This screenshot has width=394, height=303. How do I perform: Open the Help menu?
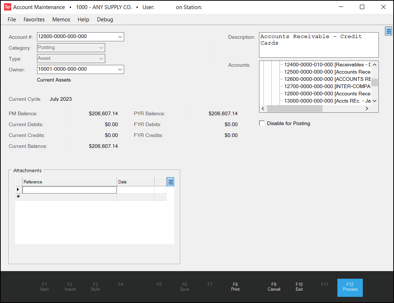pyautogui.click(x=83, y=19)
